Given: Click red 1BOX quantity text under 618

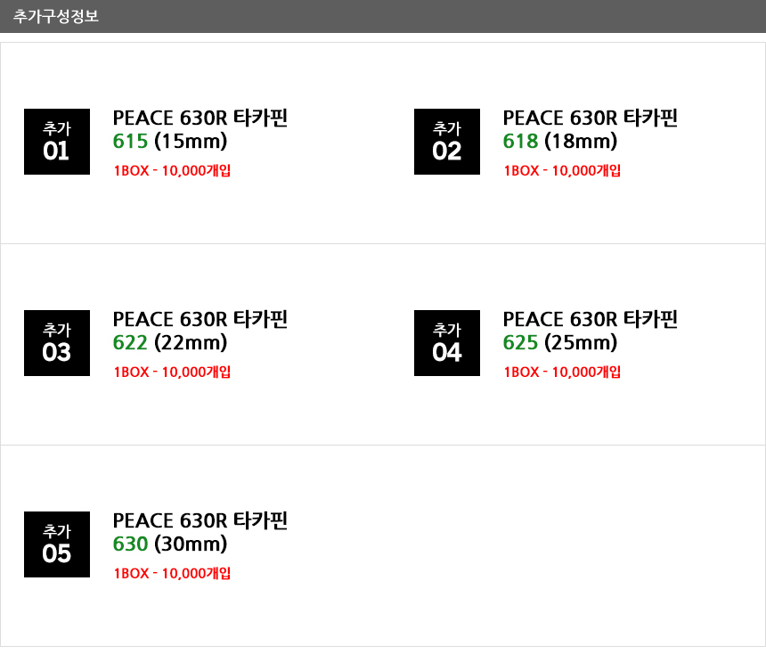Looking at the screenshot, I should pyautogui.click(x=562, y=170).
